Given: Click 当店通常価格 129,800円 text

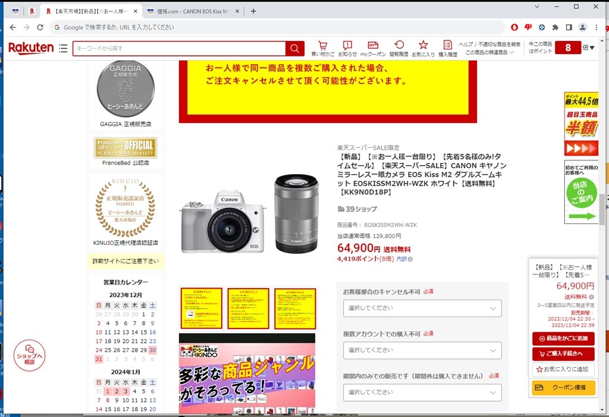Looking at the screenshot, I should (369, 236).
